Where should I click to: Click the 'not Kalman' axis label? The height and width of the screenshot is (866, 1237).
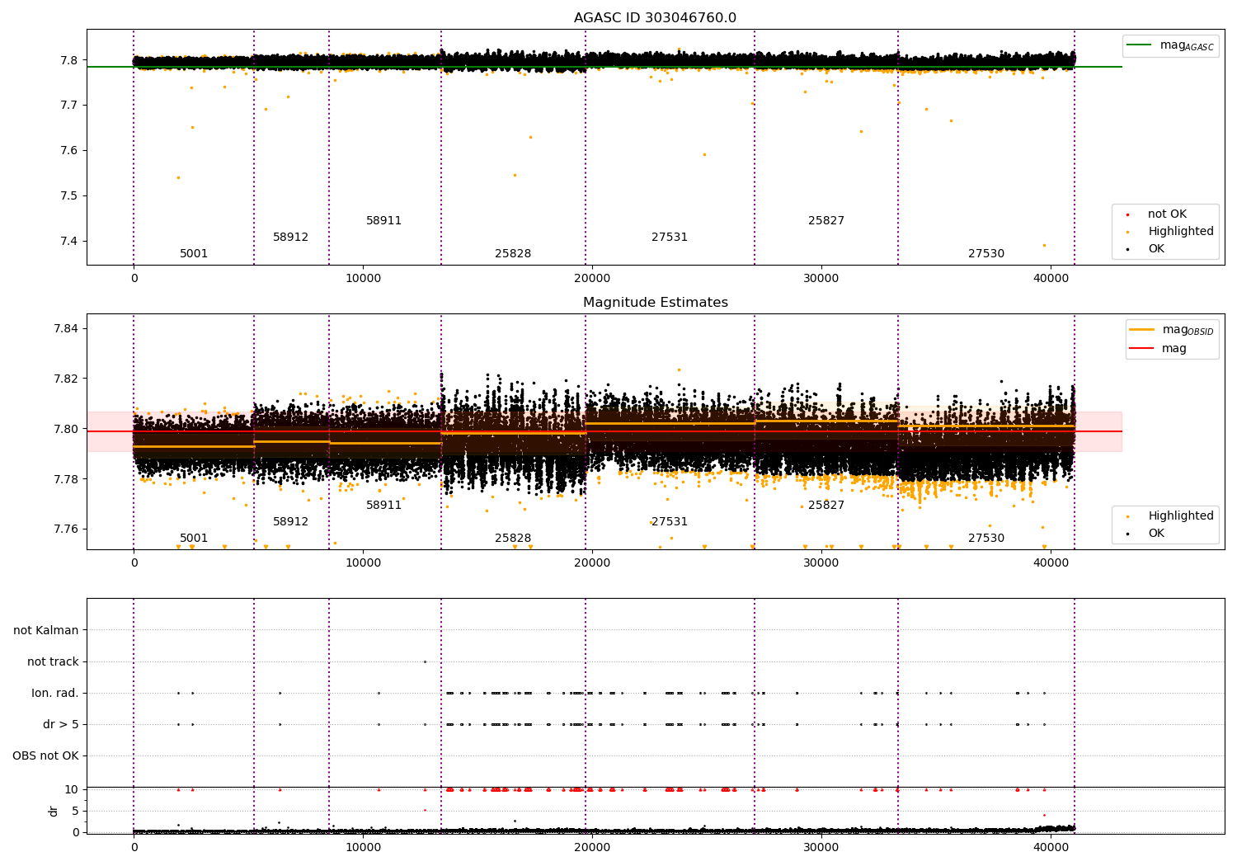pyautogui.click(x=46, y=631)
